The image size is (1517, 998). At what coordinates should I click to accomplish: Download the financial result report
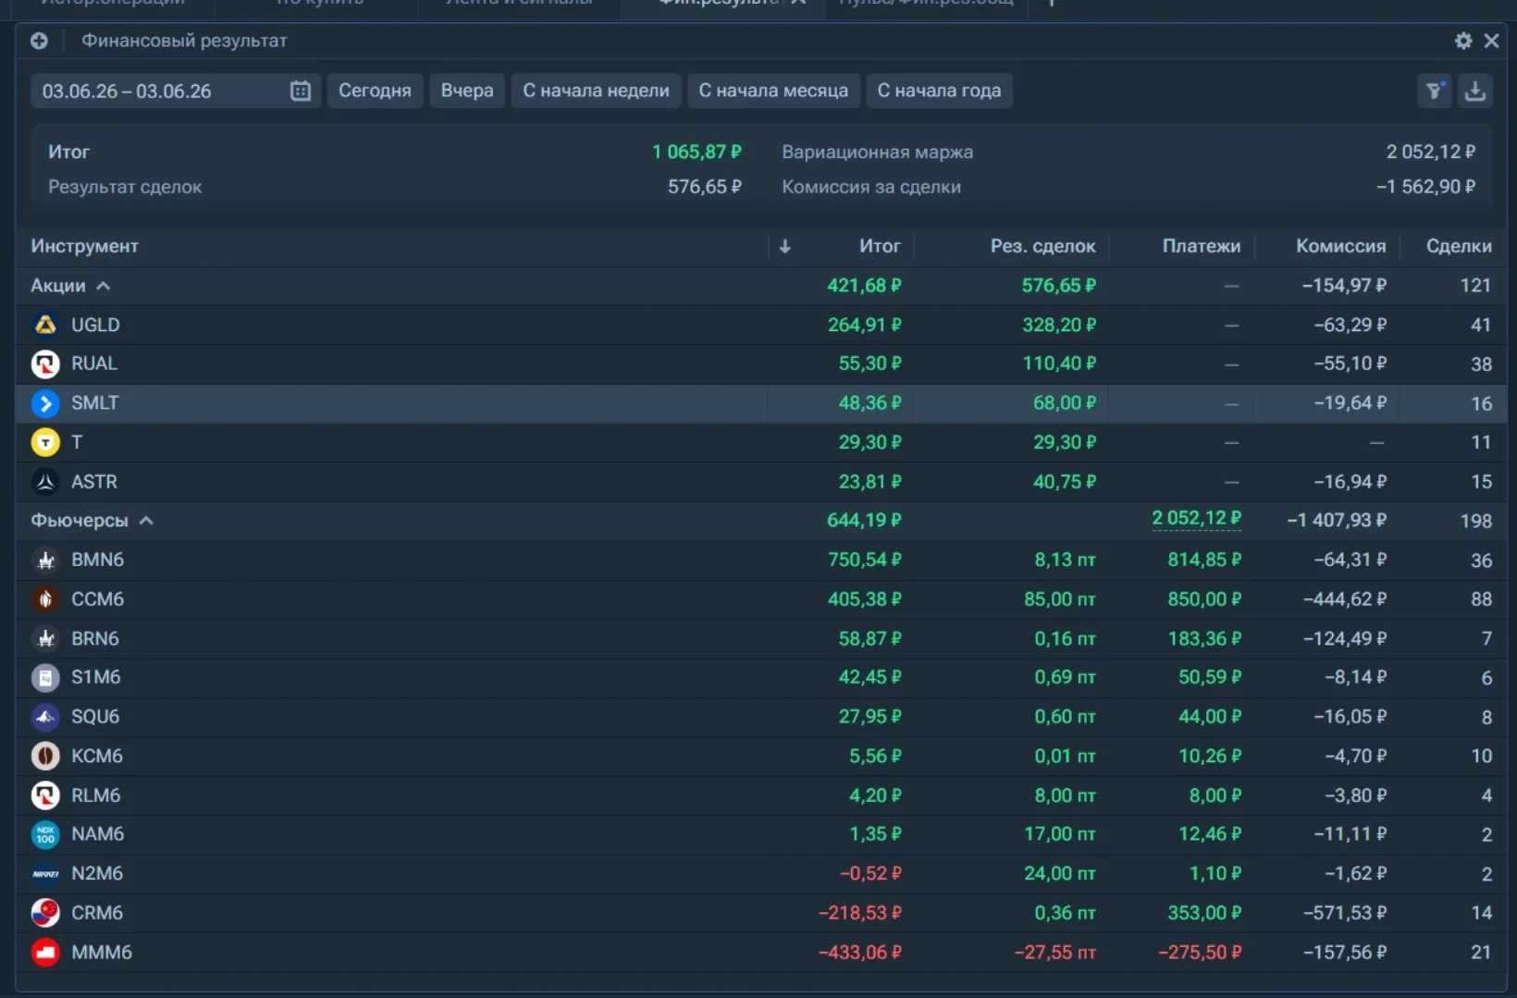(x=1475, y=91)
